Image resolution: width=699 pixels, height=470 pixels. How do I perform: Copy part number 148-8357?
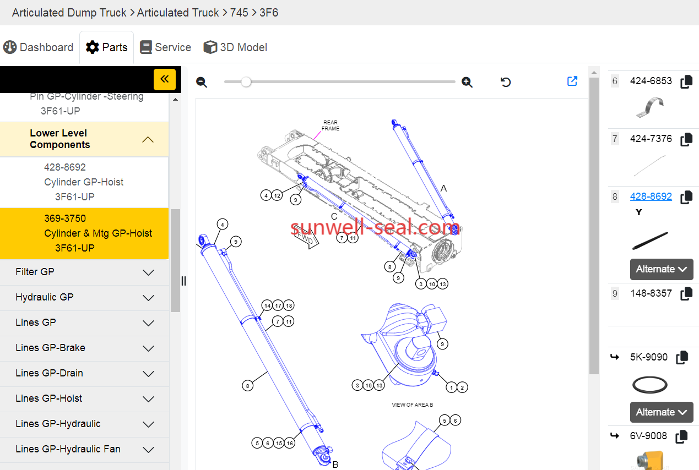tap(686, 294)
